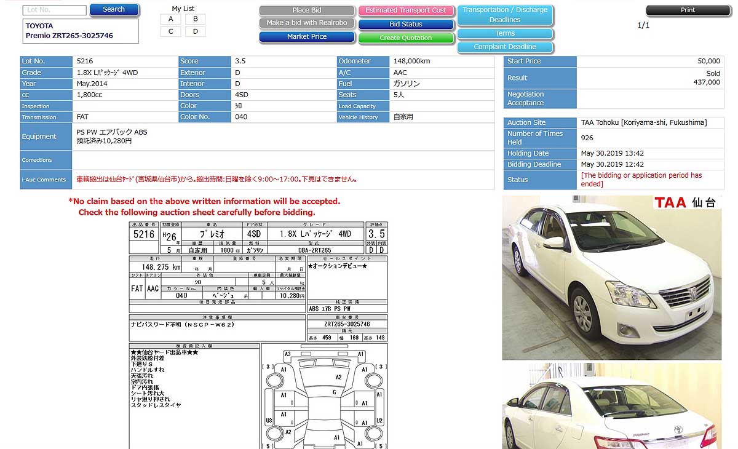Screen dimensions: 738x449
Task: Click the grade text 1.8X Lパッケージ 4WD
Action: click(107, 73)
